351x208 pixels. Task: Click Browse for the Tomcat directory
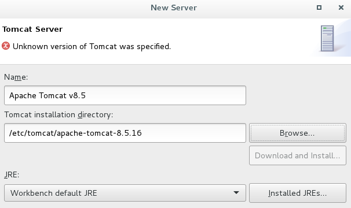tap(298, 133)
